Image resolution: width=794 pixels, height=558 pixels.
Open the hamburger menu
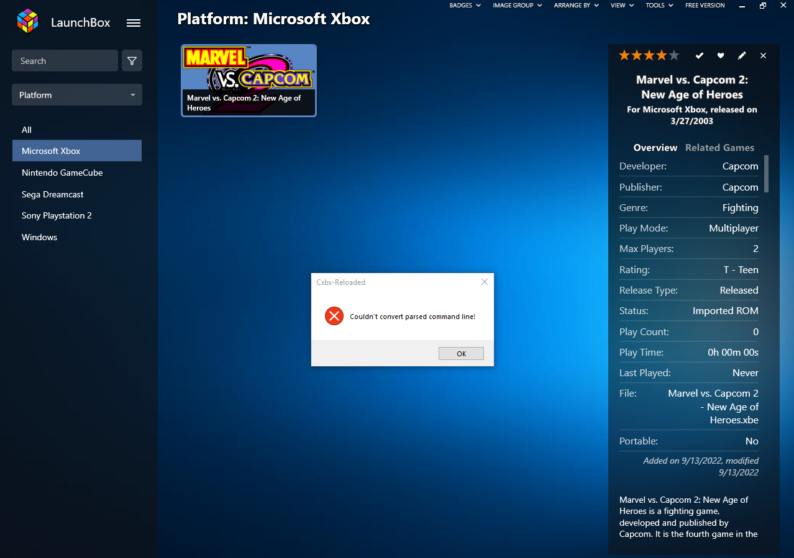[134, 23]
